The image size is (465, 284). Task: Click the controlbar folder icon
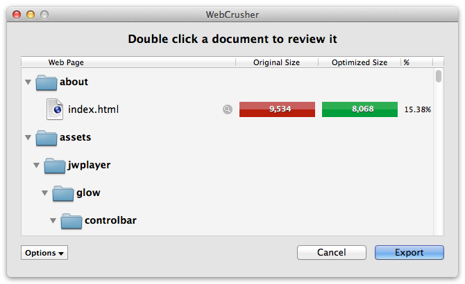point(71,221)
